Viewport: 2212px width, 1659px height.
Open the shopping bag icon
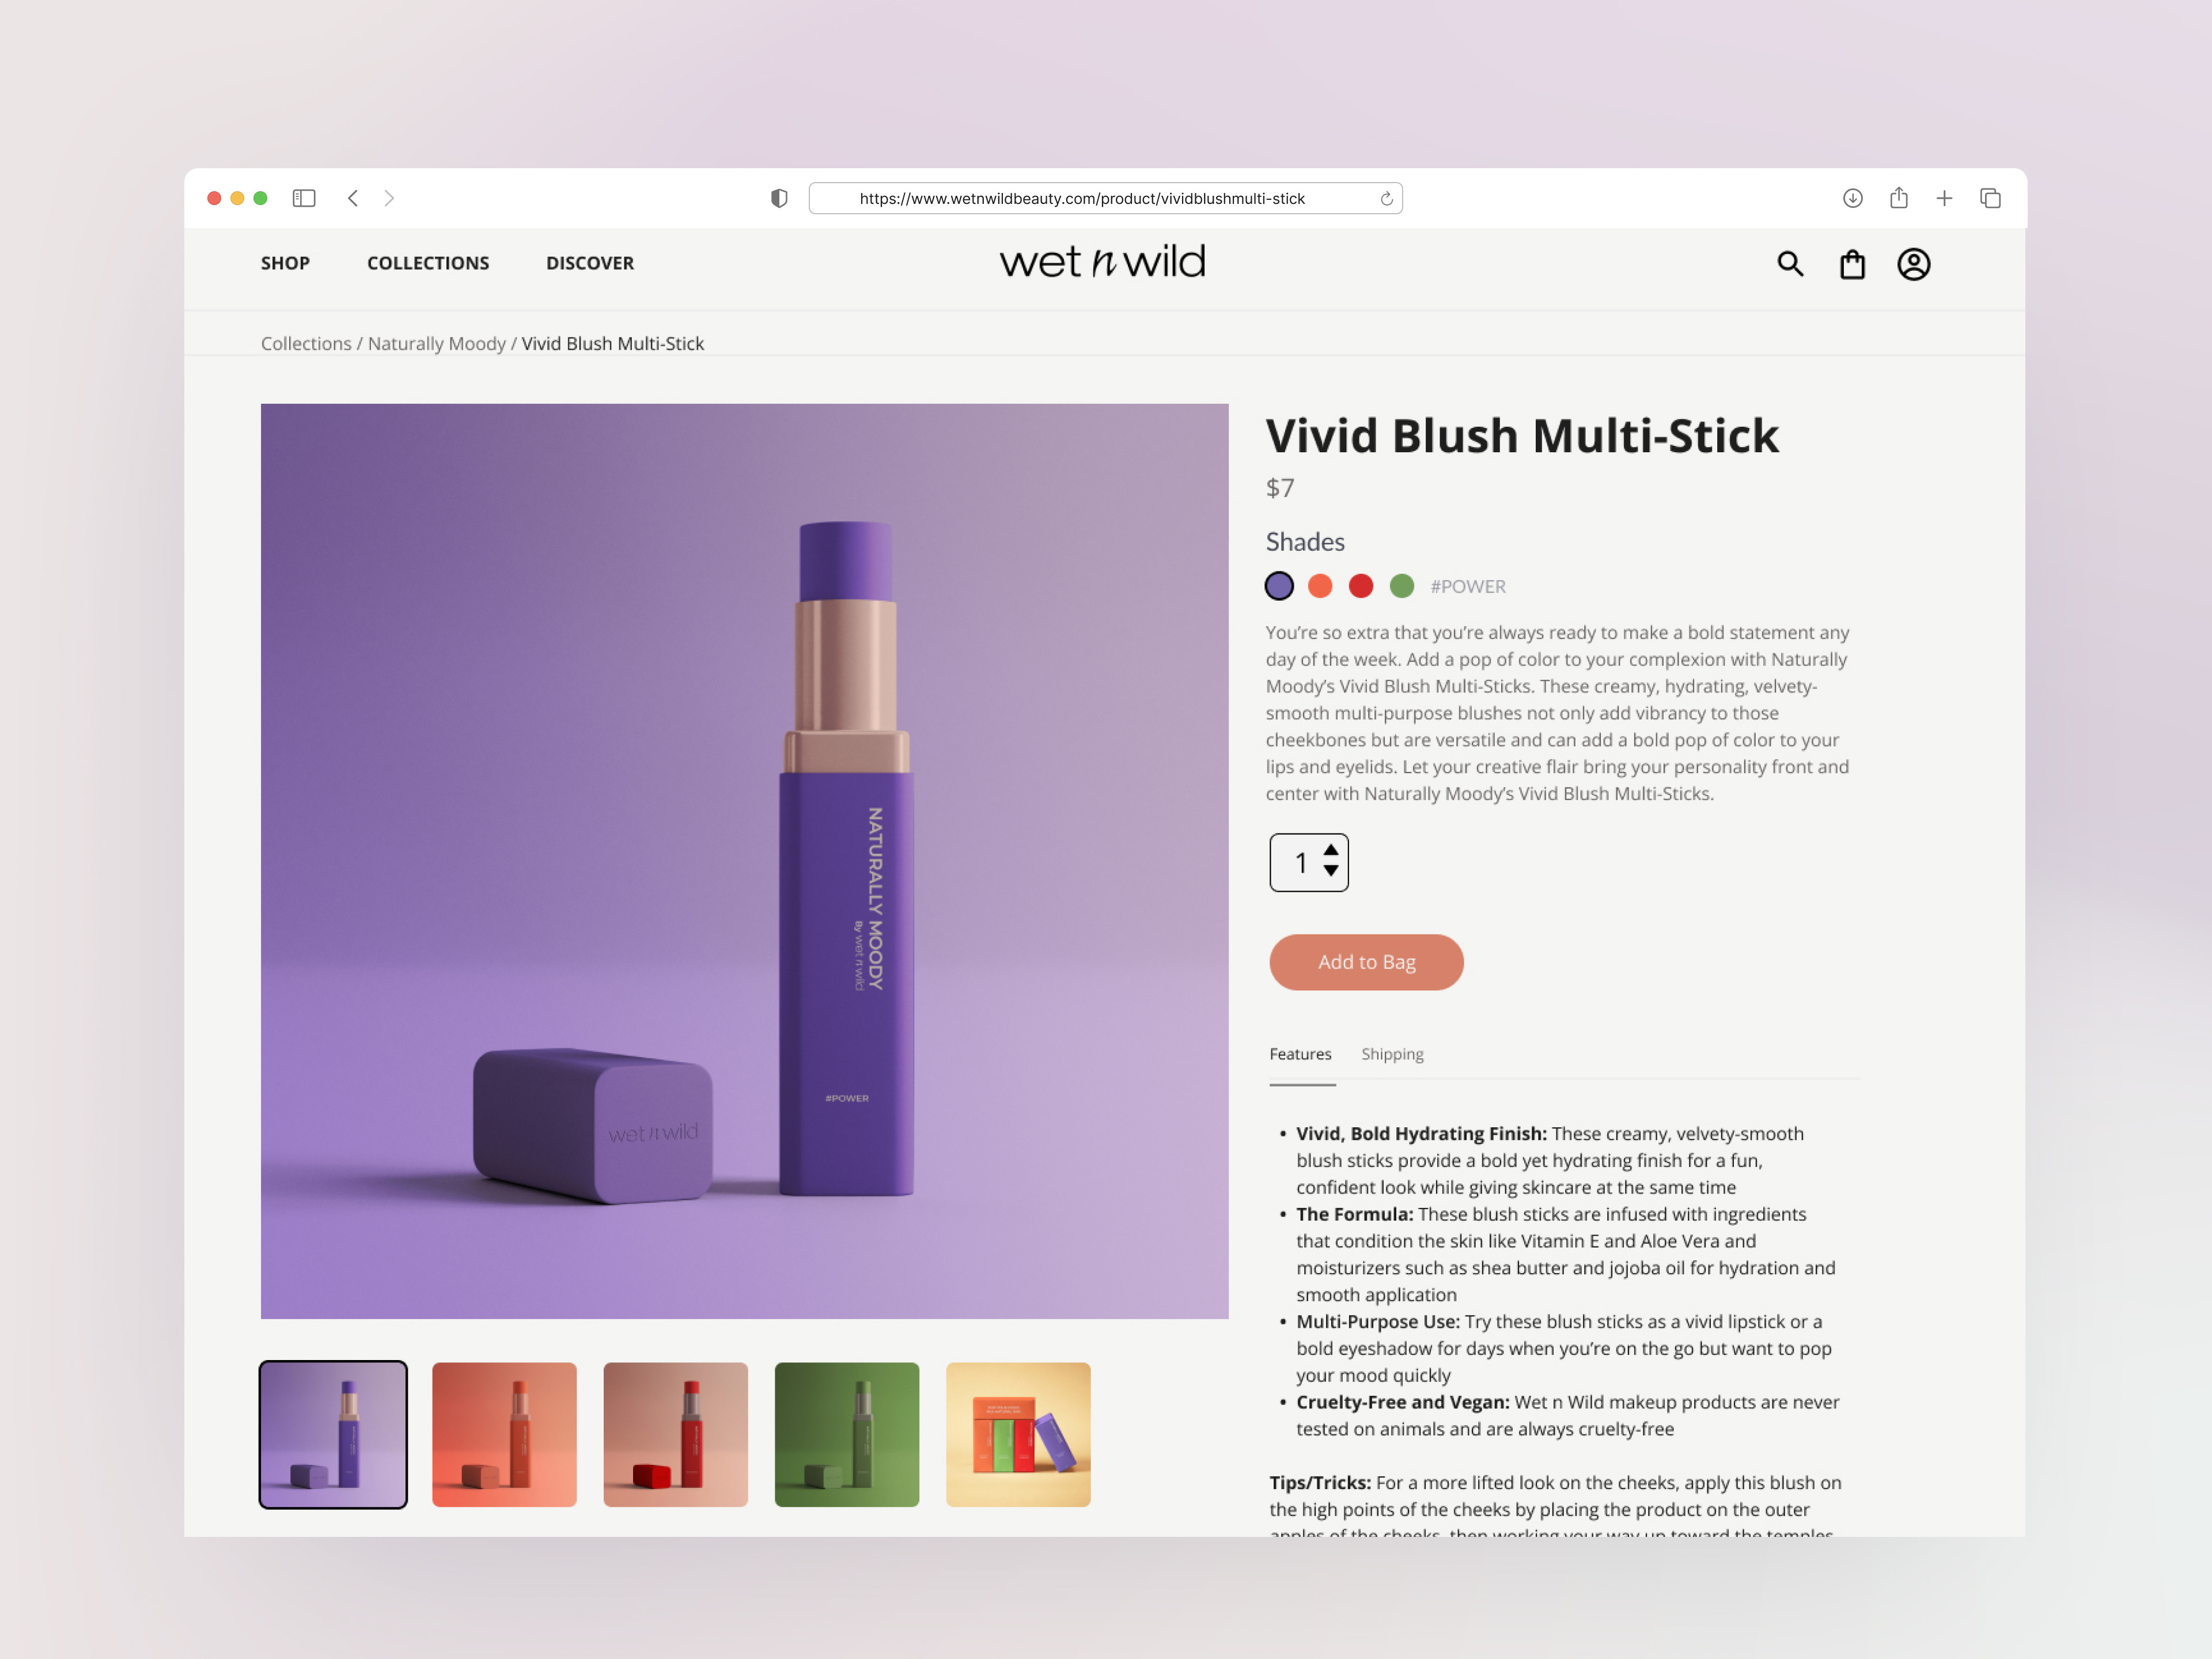(x=1852, y=264)
